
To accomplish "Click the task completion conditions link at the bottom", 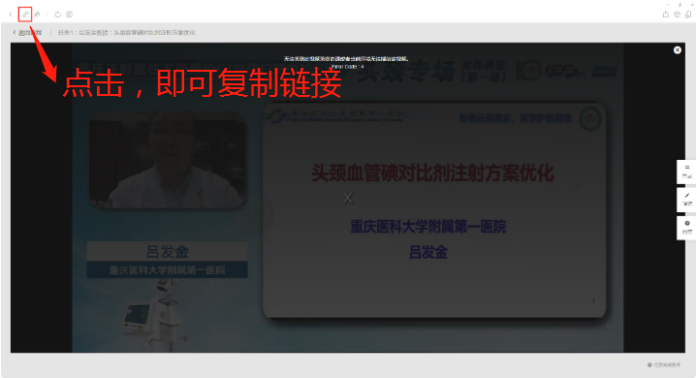I will (x=664, y=364).
